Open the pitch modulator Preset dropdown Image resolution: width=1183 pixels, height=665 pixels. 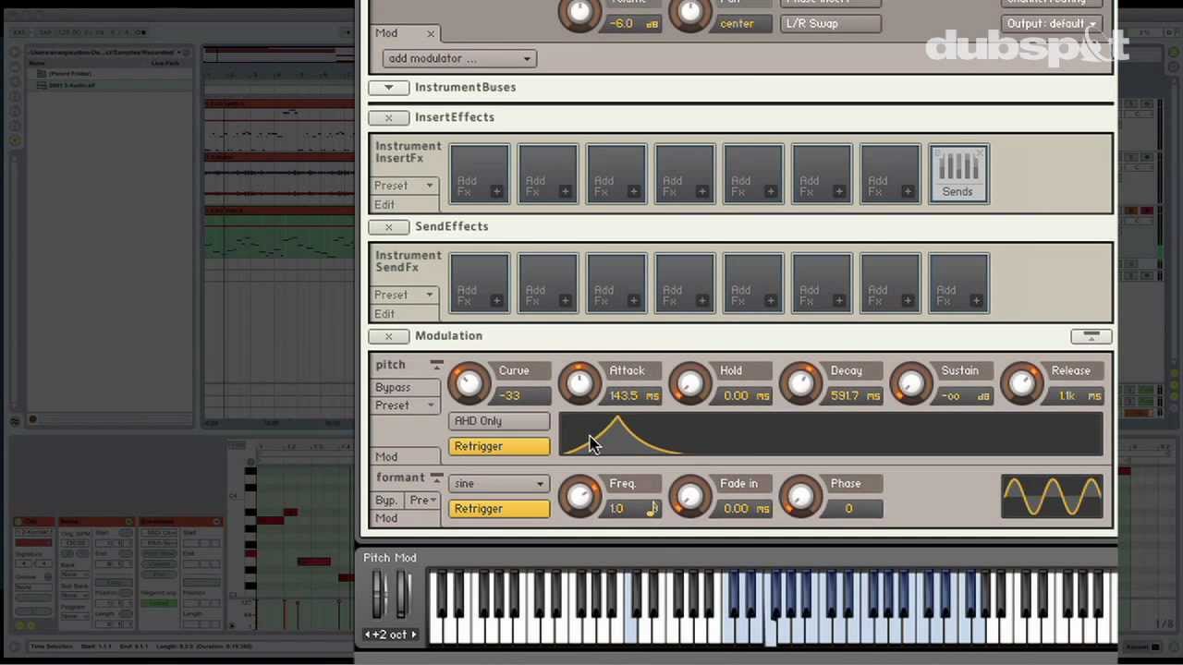click(x=404, y=405)
